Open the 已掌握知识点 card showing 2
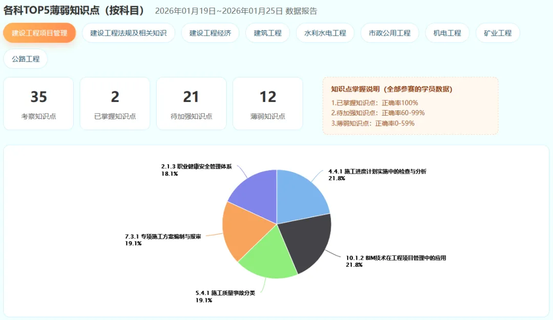The height and width of the screenshot is (320, 553). click(115, 102)
